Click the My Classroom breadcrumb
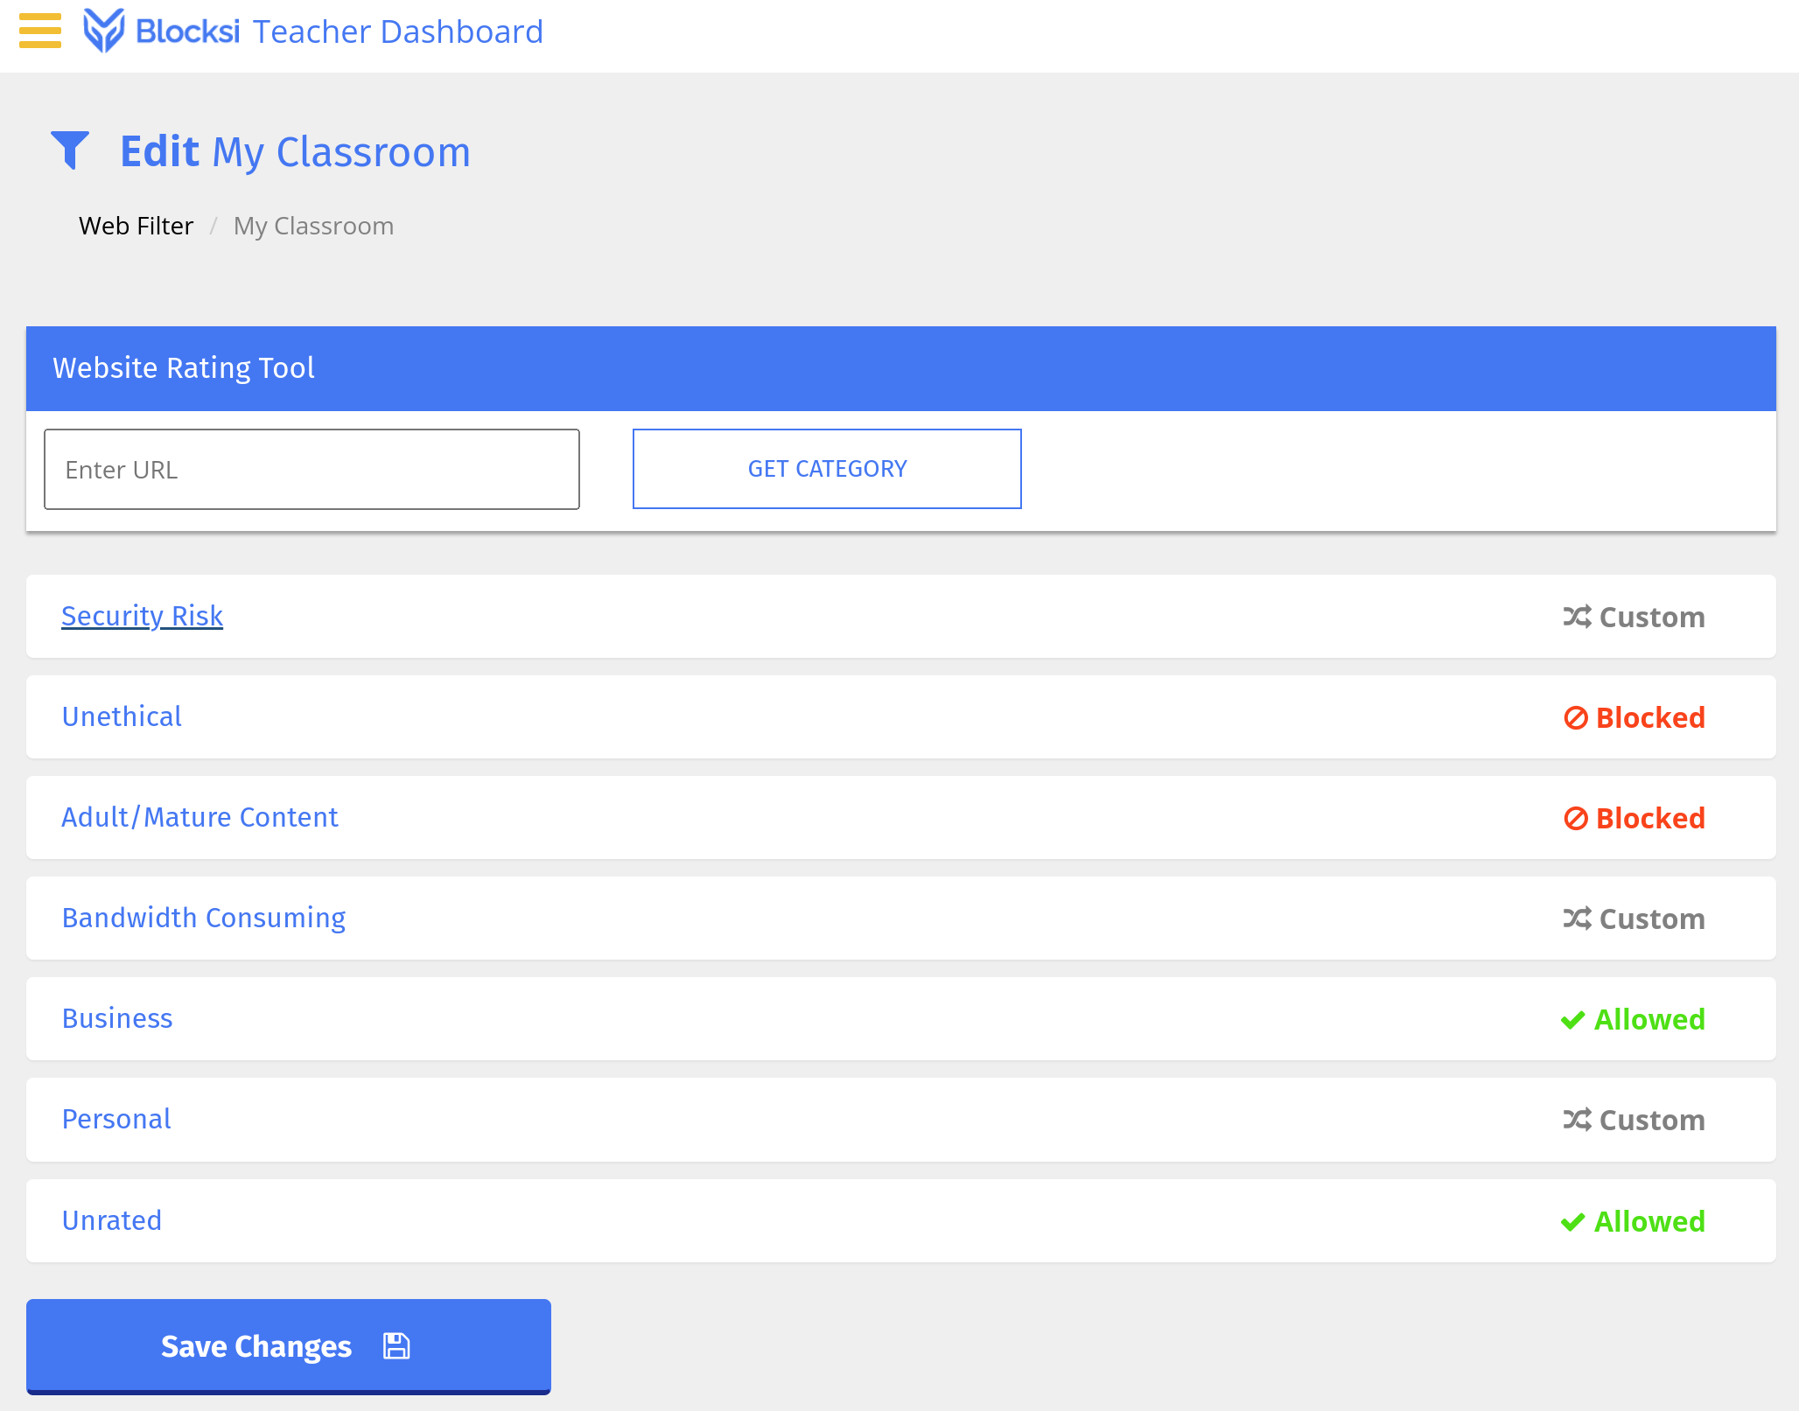The image size is (1799, 1411). 313,226
